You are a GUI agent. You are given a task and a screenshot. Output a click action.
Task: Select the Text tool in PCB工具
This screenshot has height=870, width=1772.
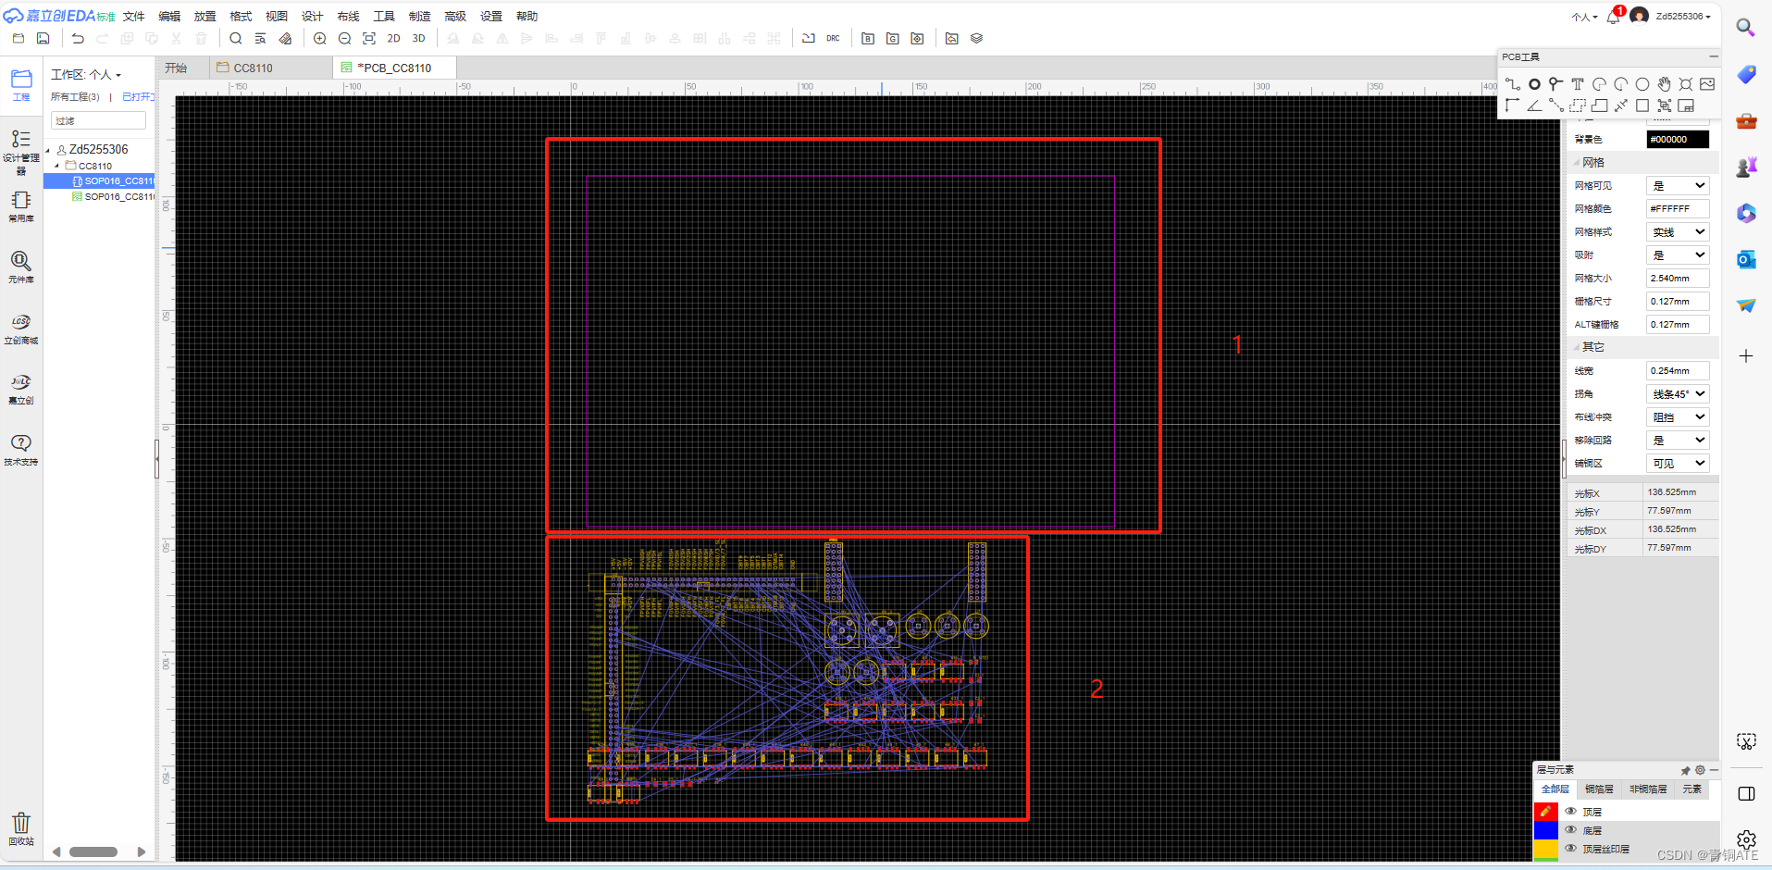click(1578, 84)
